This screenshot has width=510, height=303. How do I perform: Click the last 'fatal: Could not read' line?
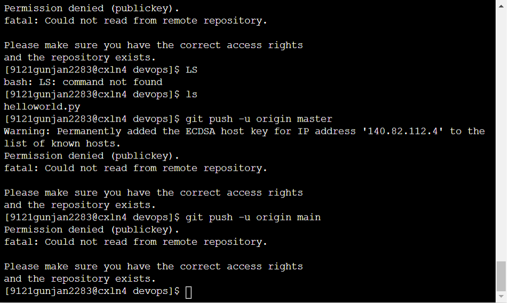(136, 242)
